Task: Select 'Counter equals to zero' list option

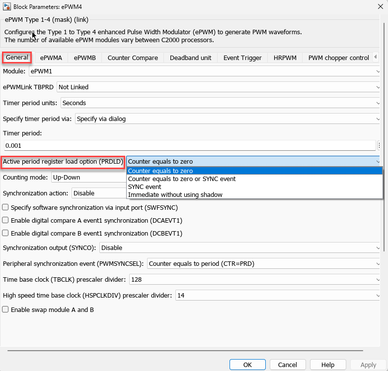Action: pyautogui.click(x=254, y=171)
